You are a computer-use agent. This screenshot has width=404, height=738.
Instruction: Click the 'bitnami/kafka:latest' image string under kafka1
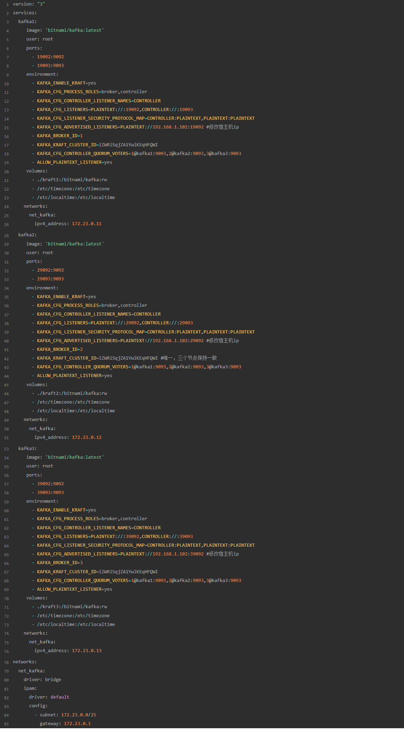75,30
